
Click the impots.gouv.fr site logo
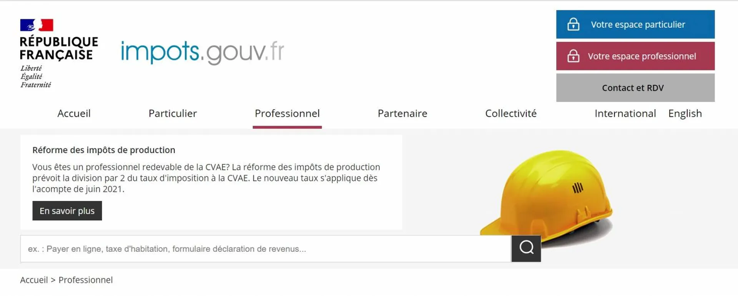(203, 52)
